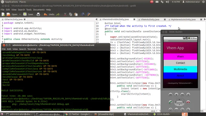This screenshot has height=116, width=206.
Task: Switch to drawable-ldpi folder taskbar item
Action: (104, 114)
